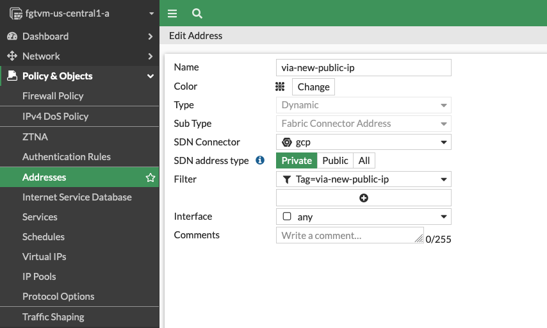The height and width of the screenshot is (328, 547).
Task: Click the hamburger menu icon in header
Action: pos(172,13)
